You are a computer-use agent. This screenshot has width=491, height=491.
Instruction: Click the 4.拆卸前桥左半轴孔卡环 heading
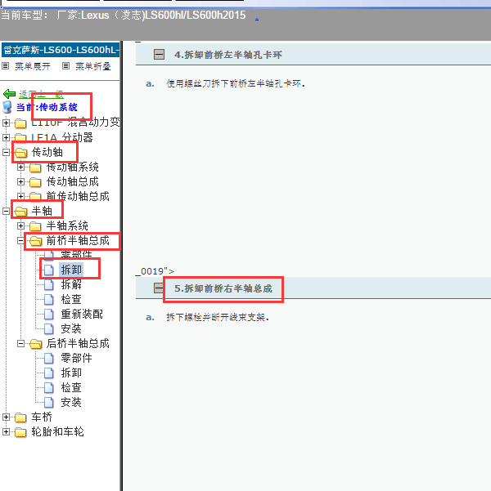228,55
